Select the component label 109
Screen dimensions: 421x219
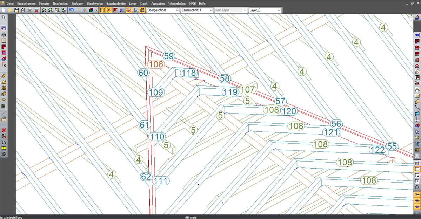coord(156,93)
